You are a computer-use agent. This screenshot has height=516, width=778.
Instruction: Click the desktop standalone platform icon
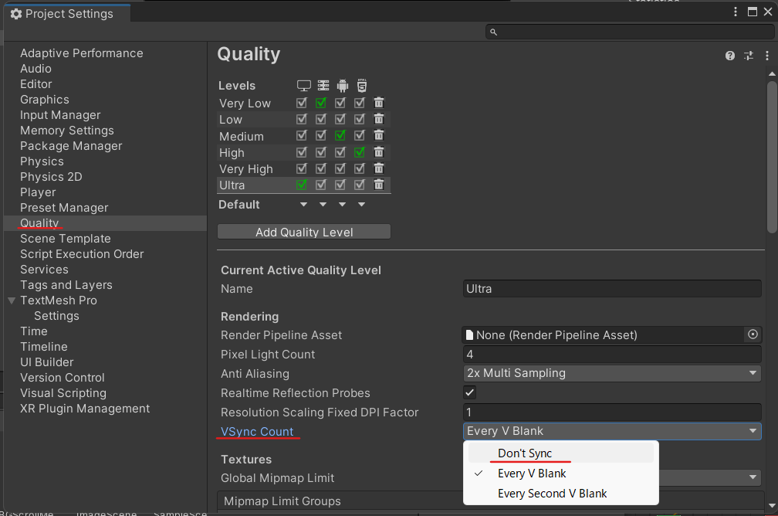[303, 86]
